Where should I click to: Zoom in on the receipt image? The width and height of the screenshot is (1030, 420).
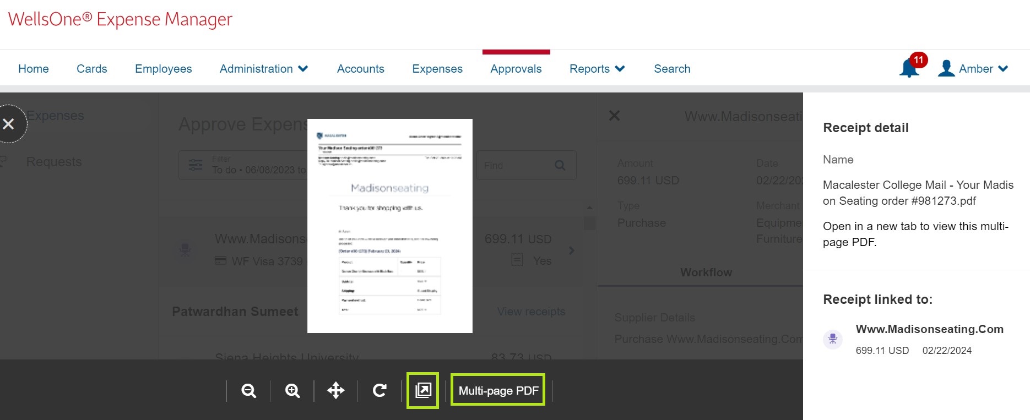(x=292, y=391)
